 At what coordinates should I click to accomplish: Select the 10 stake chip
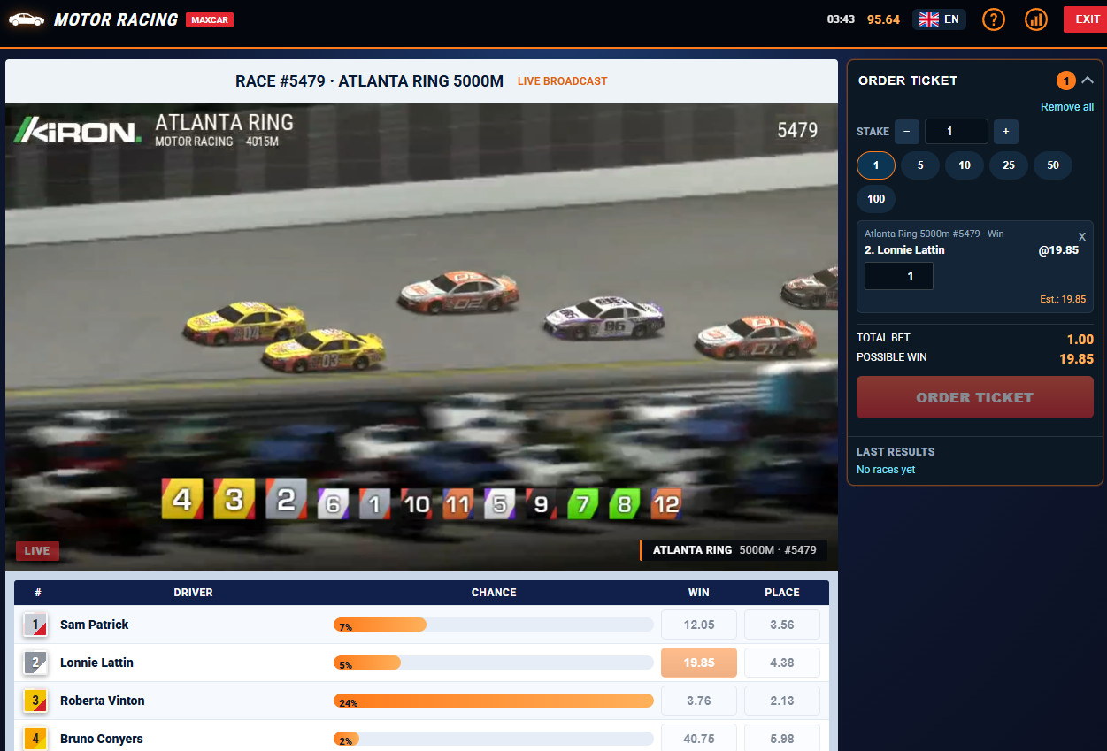[x=965, y=165]
